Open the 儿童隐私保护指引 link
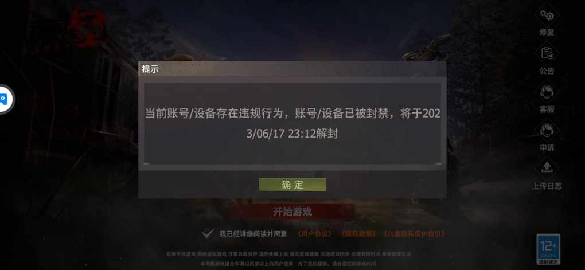This screenshot has width=585, height=270. coord(414,234)
